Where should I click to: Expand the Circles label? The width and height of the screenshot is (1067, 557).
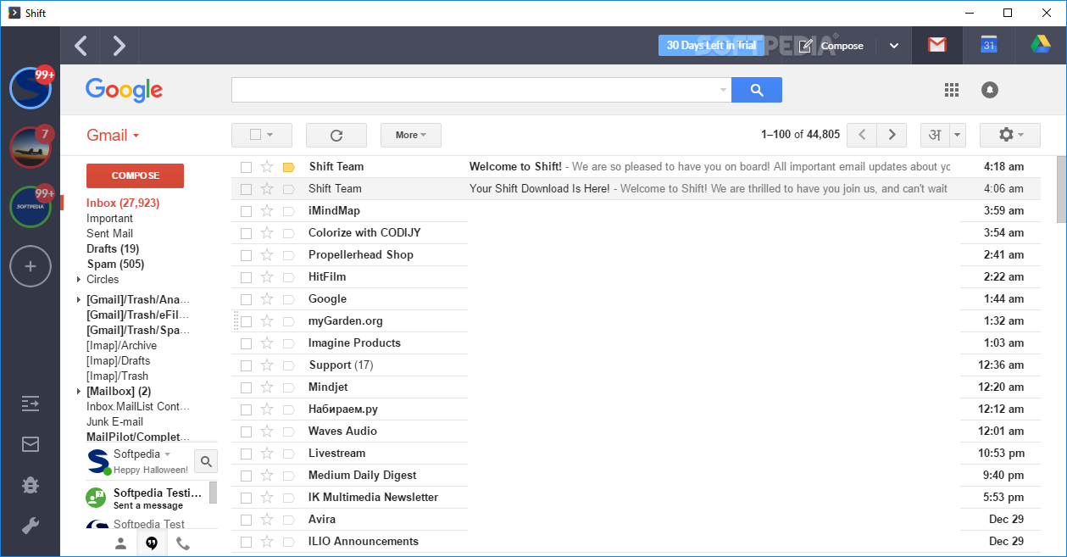[x=79, y=280]
